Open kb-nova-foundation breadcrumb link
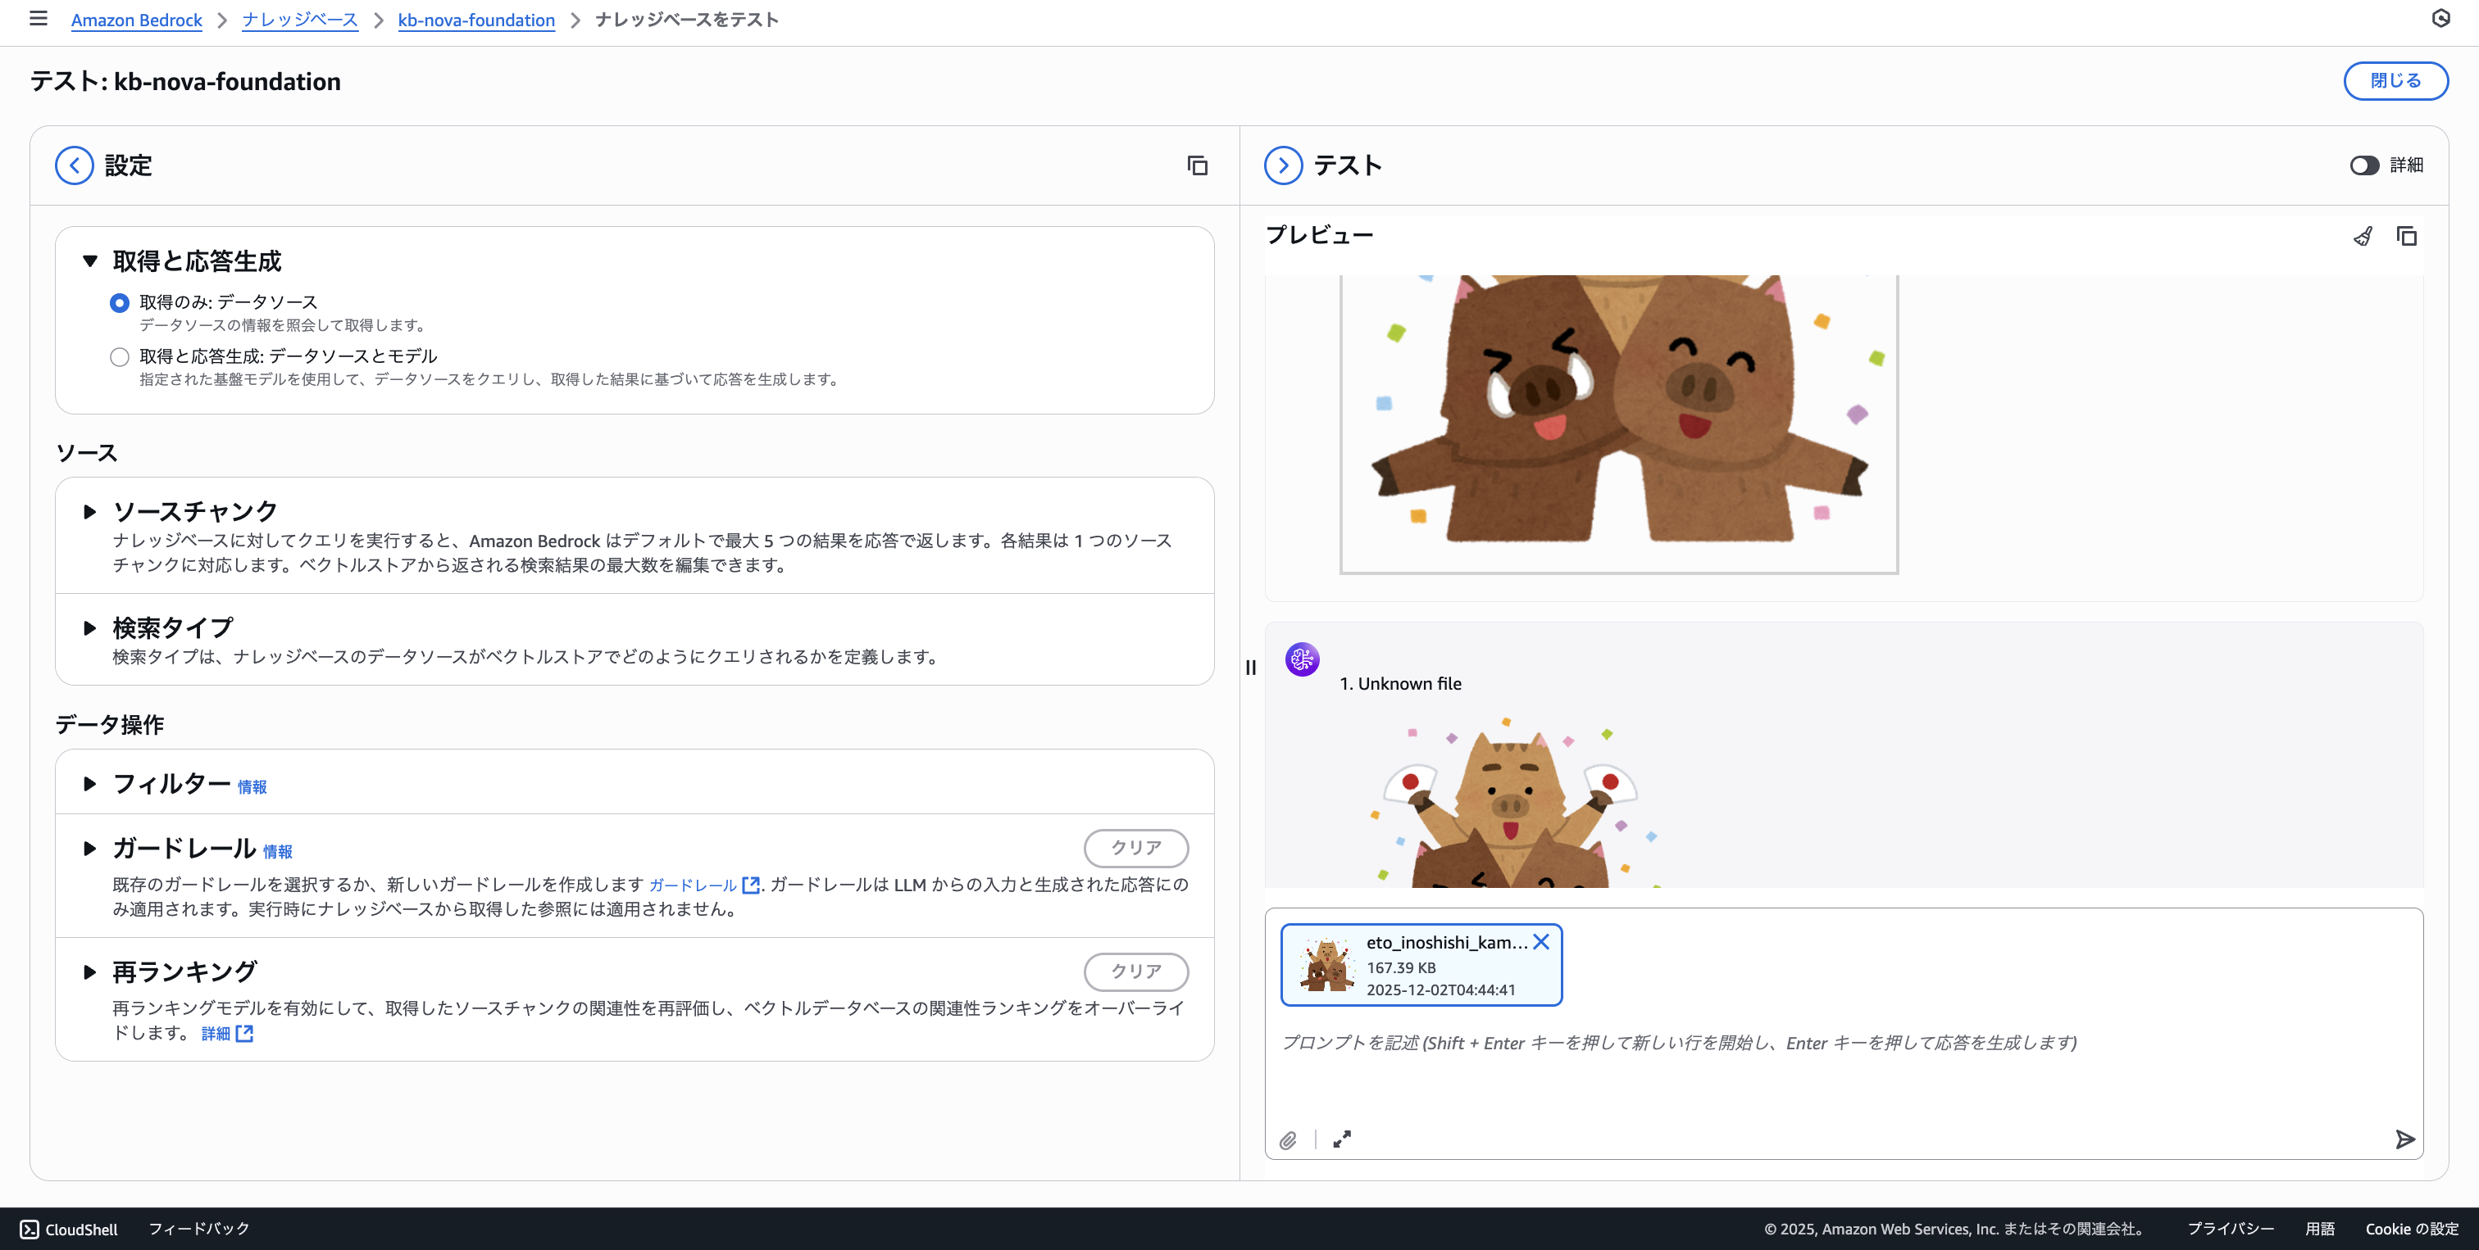Image resolution: width=2479 pixels, height=1250 pixels. (x=476, y=20)
